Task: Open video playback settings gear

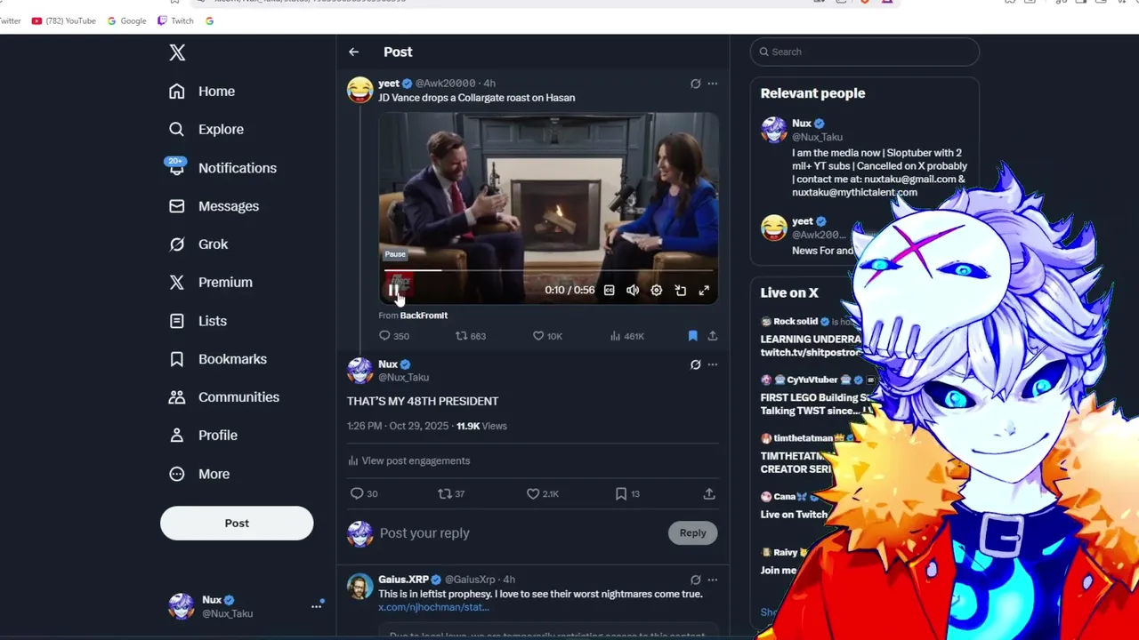Action: [656, 290]
